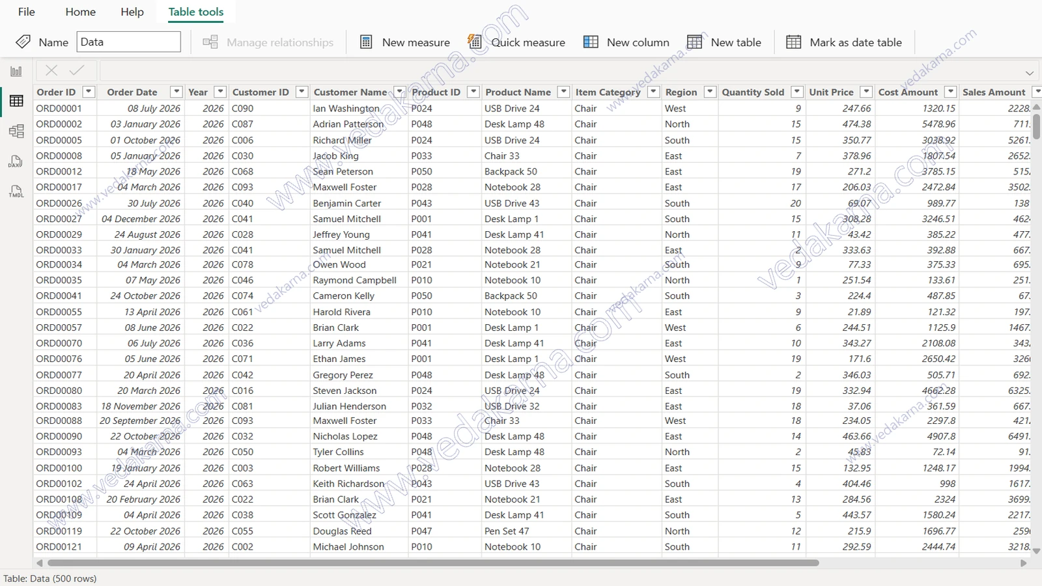Open Year column filter dropdown
This screenshot has width=1042, height=586.
tap(220, 92)
